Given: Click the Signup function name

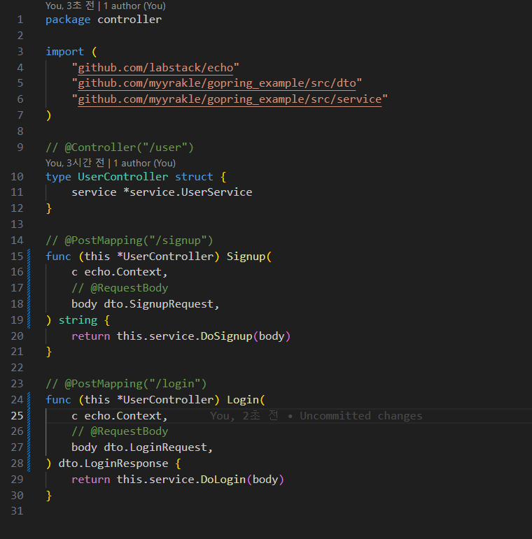Looking at the screenshot, I should 246,257.
